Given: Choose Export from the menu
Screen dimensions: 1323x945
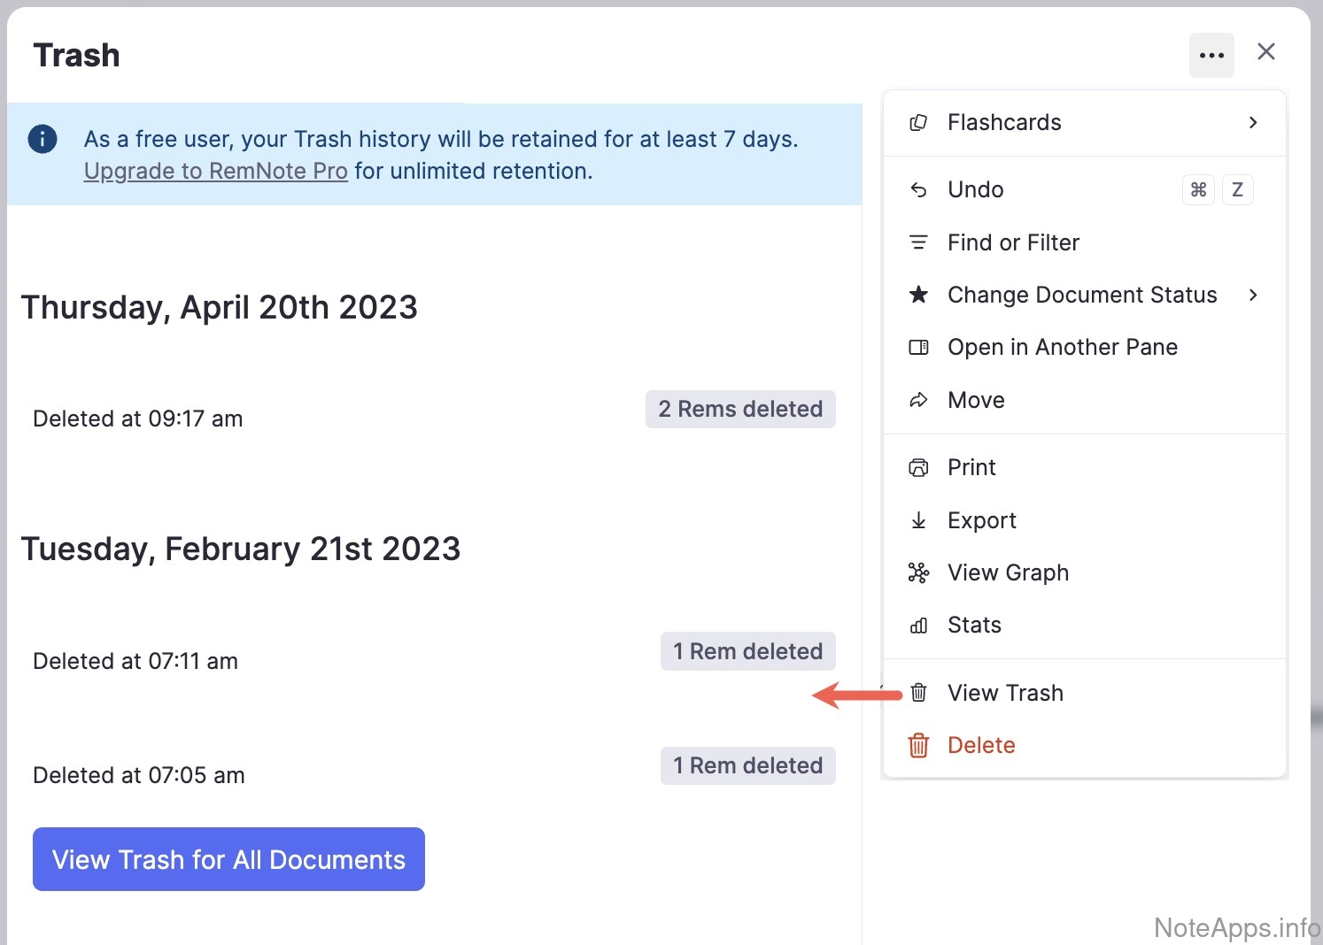Looking at the screenshot, I should point(981,520).
